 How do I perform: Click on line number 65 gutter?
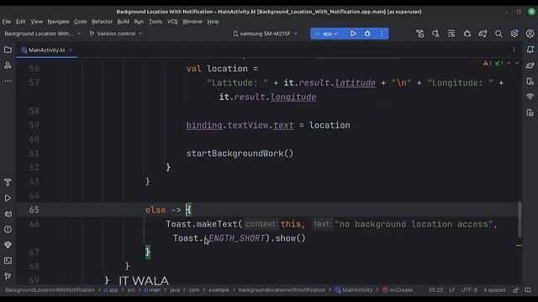(34, 210)
